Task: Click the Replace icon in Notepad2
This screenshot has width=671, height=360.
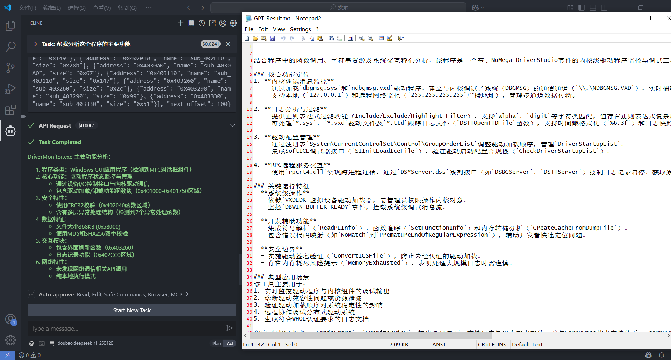Action: [339, 38]
